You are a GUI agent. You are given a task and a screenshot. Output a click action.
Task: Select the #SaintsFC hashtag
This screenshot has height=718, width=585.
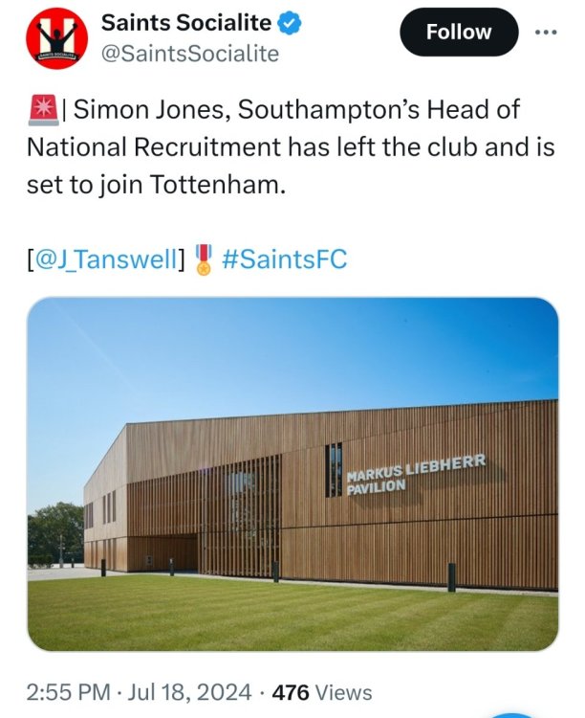coord(284,258)
